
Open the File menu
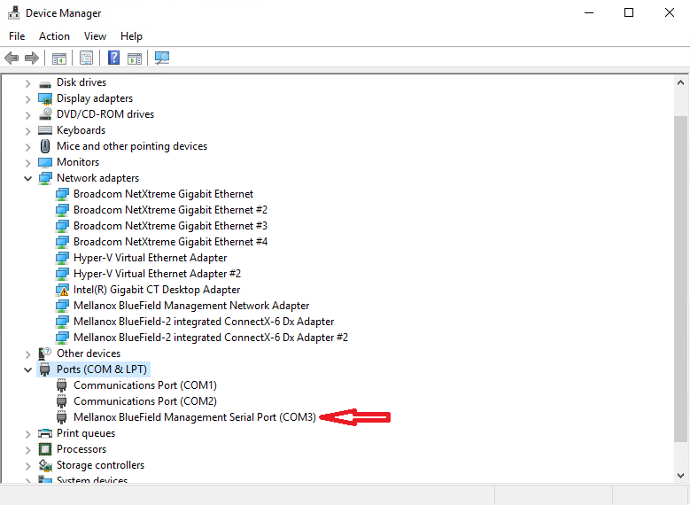pos(17,36)
